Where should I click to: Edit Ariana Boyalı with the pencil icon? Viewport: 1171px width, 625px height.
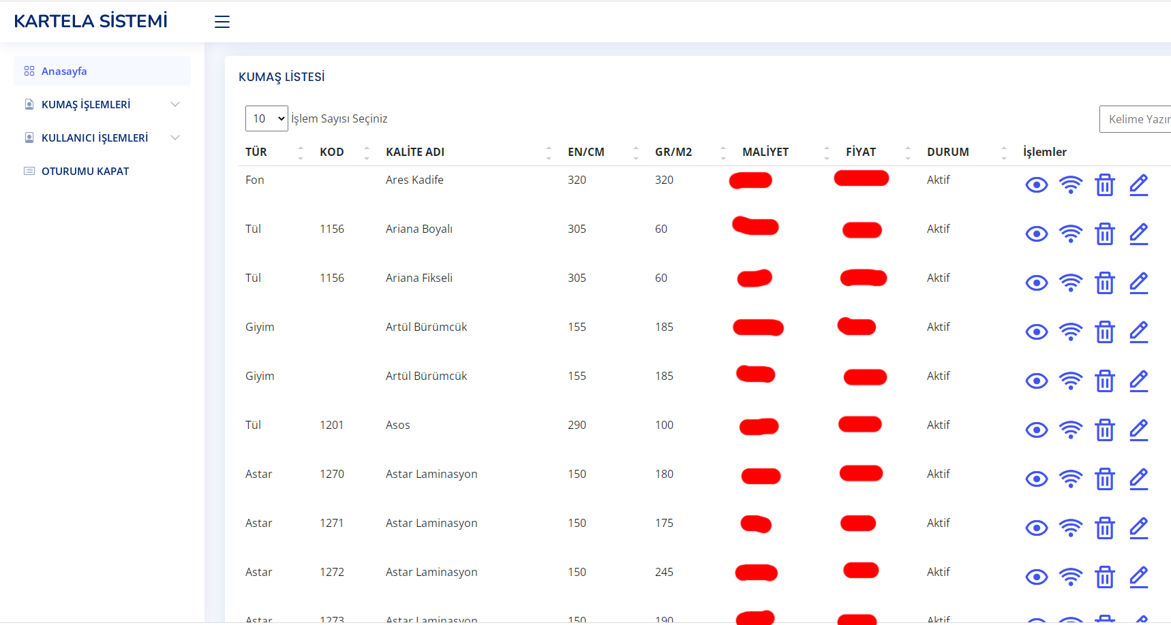point(1139,234)
